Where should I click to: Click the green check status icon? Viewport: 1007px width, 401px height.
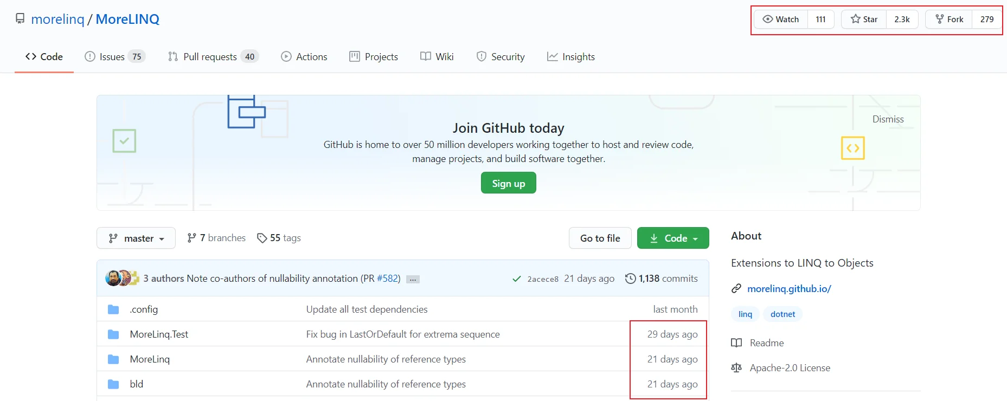517,279
